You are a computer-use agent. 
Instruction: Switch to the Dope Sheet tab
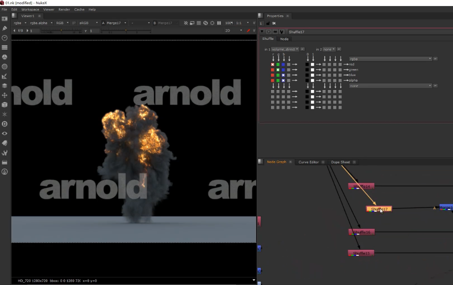coord(340,162)
